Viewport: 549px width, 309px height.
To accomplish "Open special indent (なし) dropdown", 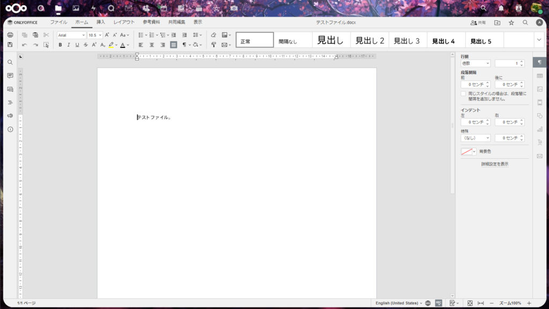I will (475, 138).
